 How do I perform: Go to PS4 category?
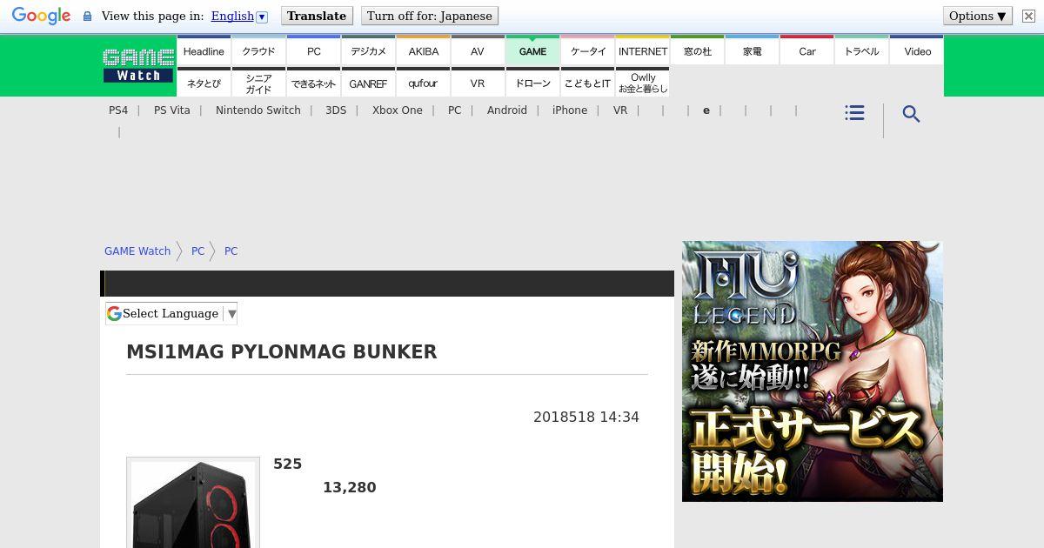coord(118,110)
